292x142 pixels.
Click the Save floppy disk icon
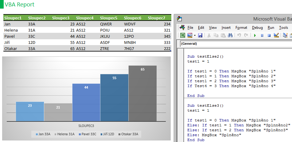point(200,35)
